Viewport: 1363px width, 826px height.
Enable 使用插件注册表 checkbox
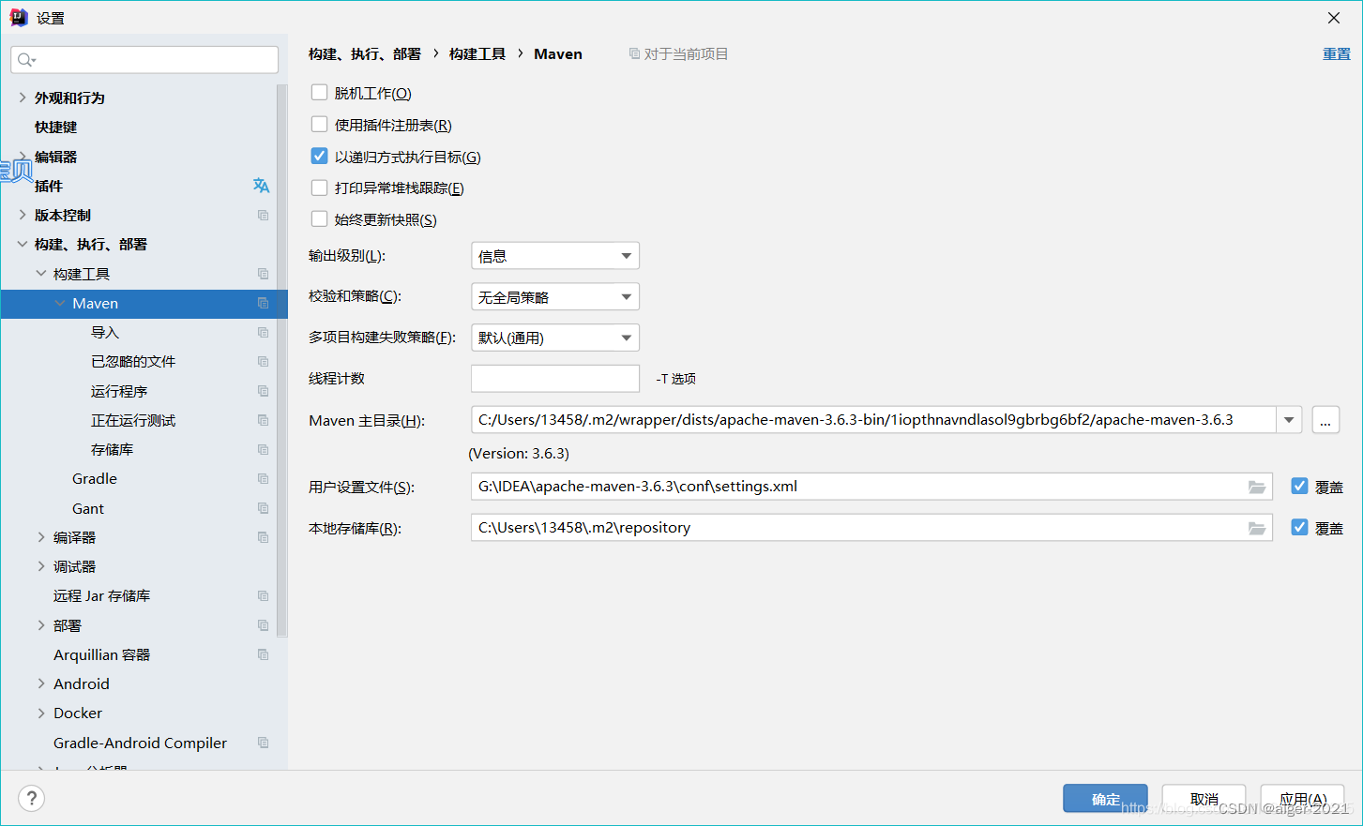pyautogui.click(x=319, y=124)
